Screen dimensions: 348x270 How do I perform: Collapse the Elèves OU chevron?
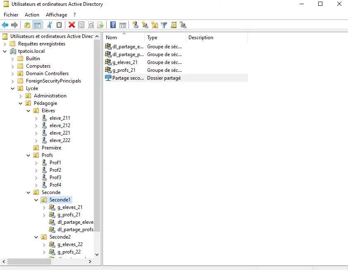pos(29,111)
